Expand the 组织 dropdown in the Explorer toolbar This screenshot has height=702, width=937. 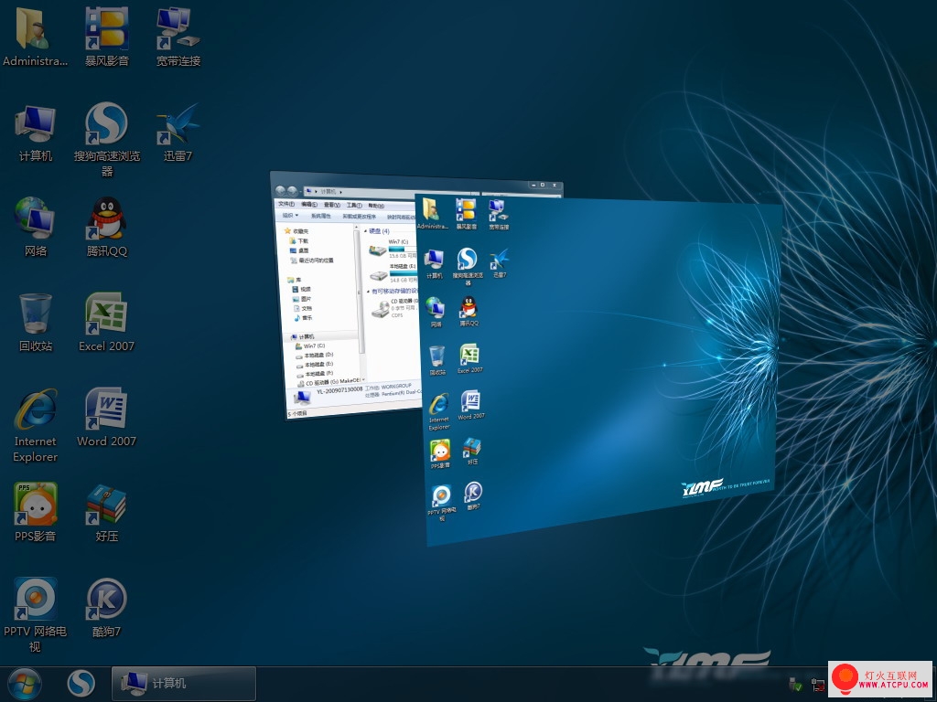coord(290,216)
